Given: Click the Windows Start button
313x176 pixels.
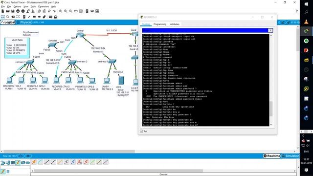Looking at the screenshot, I should pyautogui.click(x=306, y=4).
